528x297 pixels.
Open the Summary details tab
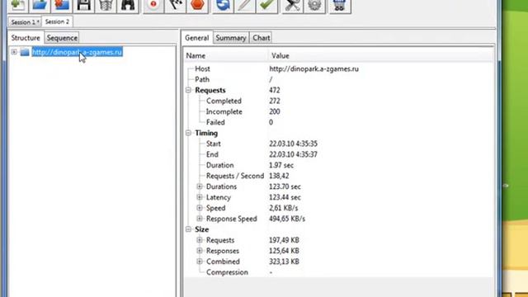click(231, 38)
